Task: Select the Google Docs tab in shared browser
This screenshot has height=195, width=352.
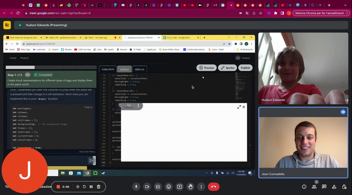Action: tap(181, 38)
